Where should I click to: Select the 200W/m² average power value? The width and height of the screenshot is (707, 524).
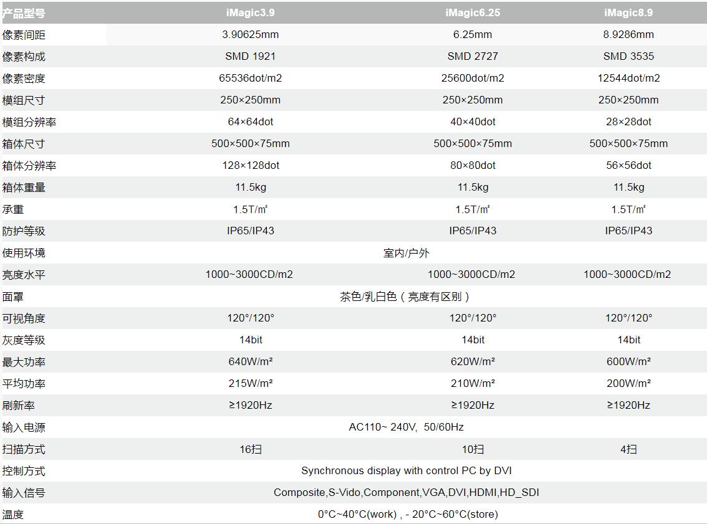[x=628, y=383]
